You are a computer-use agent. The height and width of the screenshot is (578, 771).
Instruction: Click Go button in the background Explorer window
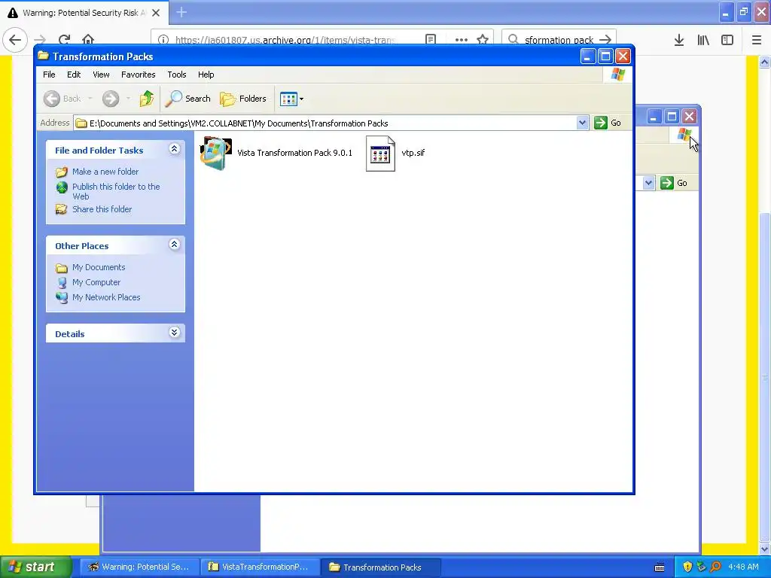pyautogui.click(x=674, y=183)
